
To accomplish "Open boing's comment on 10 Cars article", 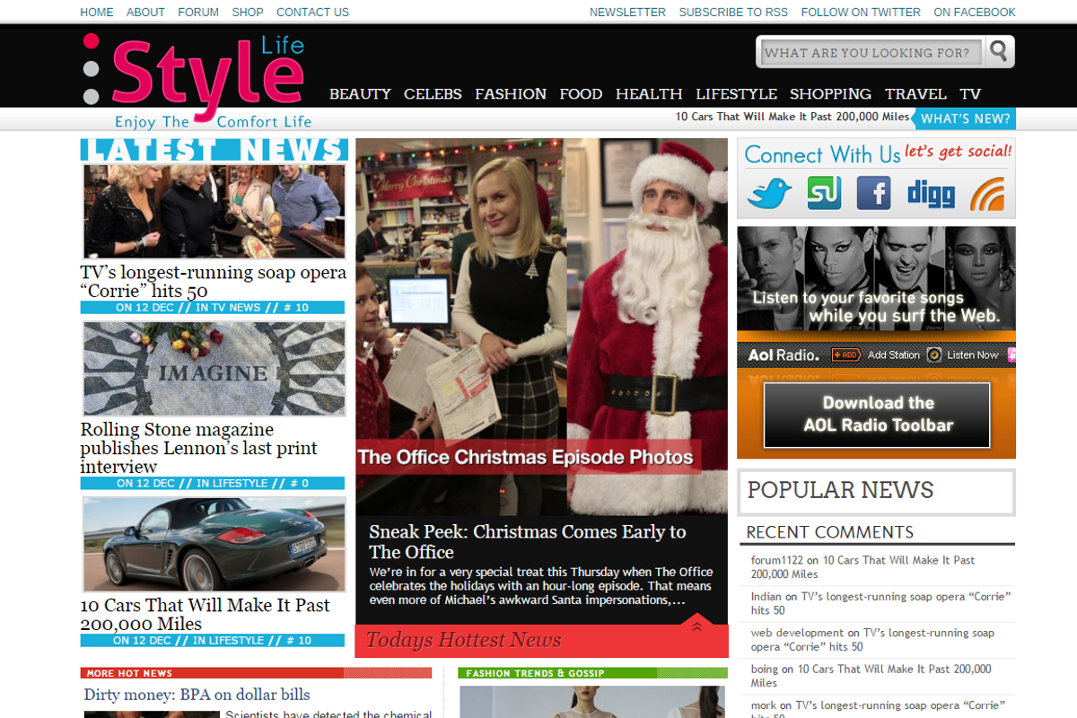I will pos(871,675).
